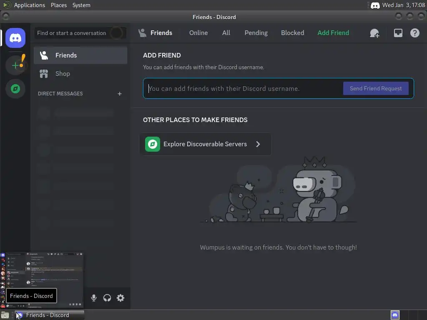Deafen with headphones toggle

point(107,297)
